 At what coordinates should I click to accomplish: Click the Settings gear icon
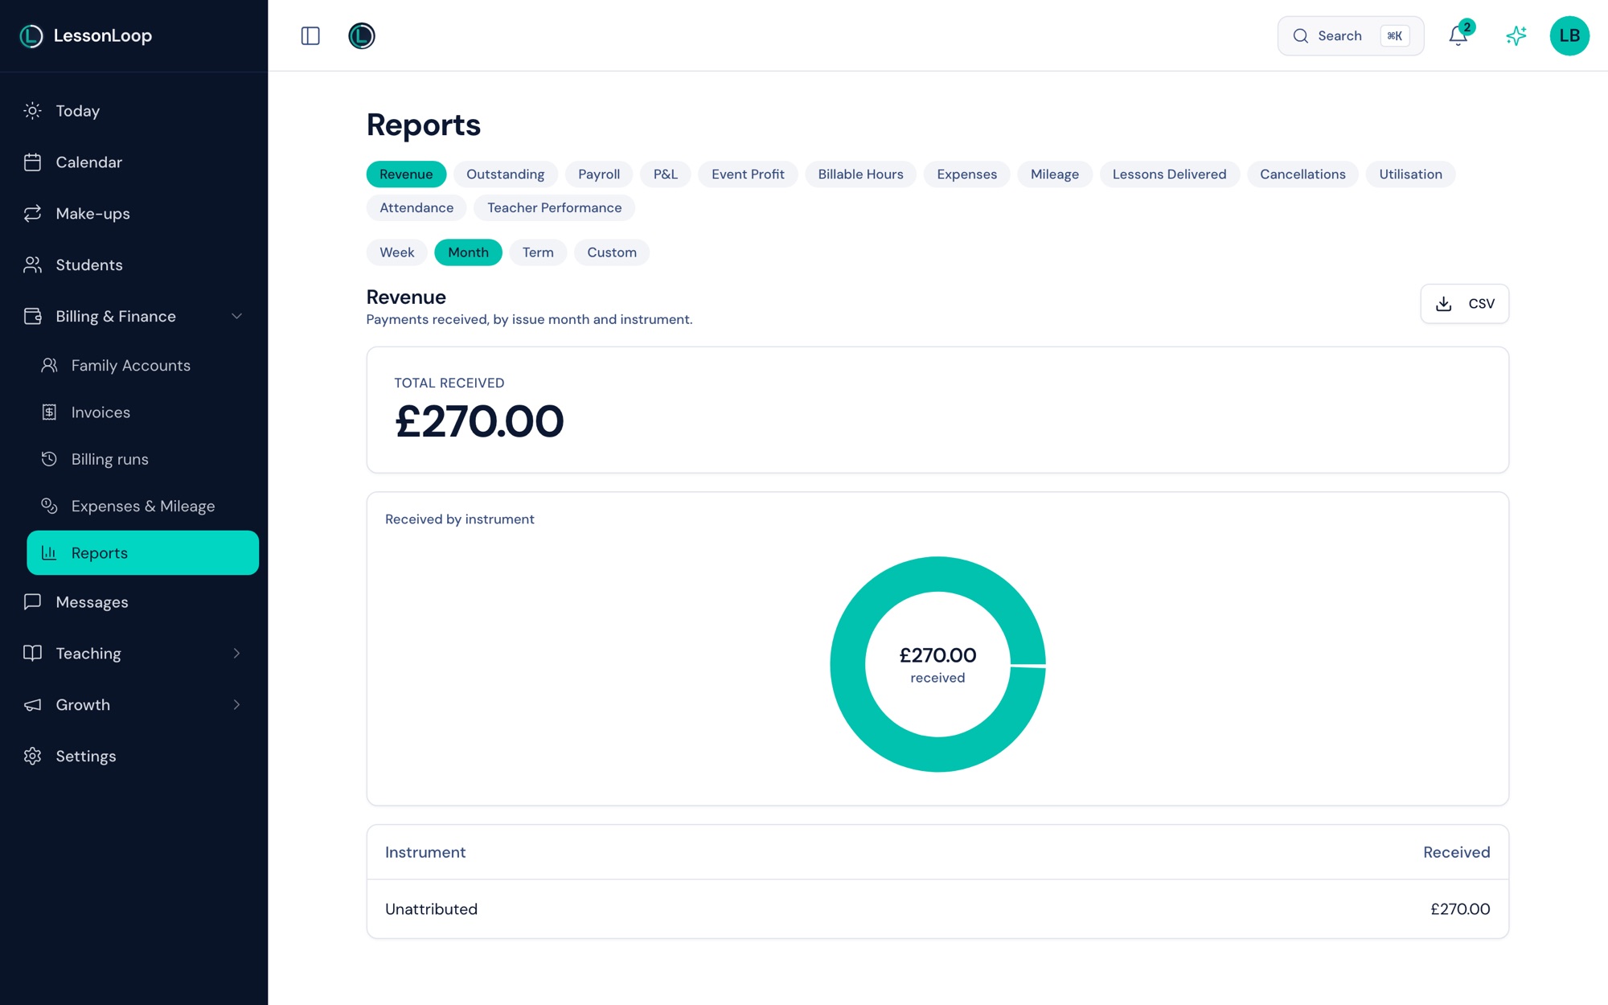pyautogui.click(x=32, y=757)
